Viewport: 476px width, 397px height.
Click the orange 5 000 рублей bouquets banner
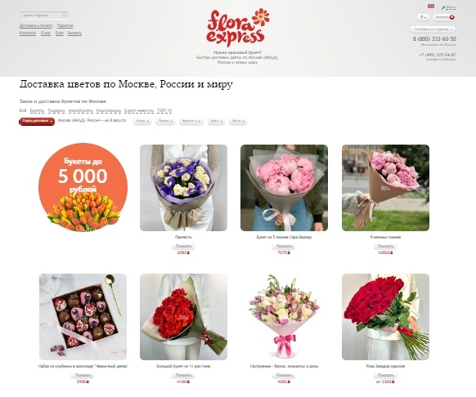83,187
